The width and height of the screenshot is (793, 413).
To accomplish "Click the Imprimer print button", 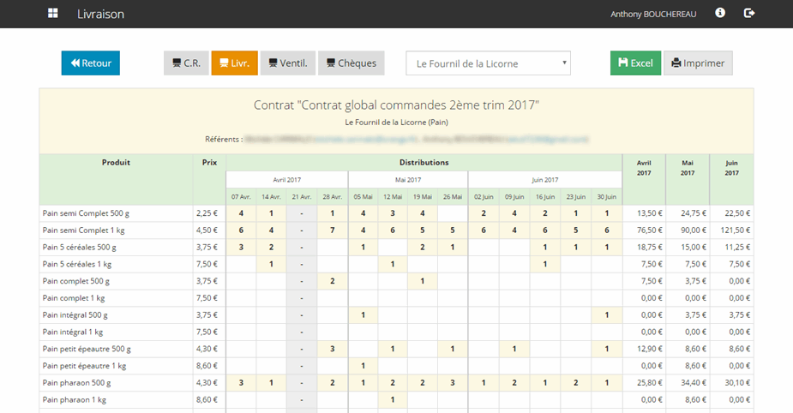I will (x=698, y=63).
